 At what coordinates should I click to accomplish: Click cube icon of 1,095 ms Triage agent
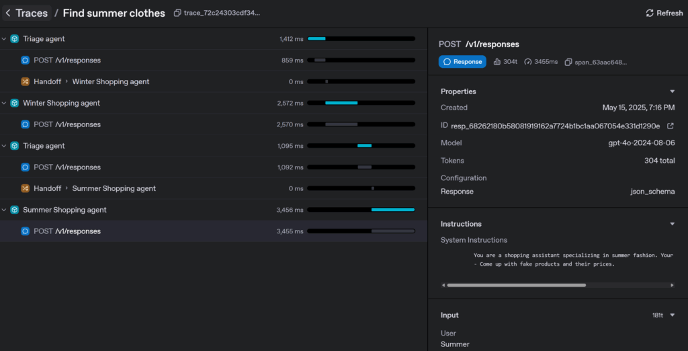point(15,146)
